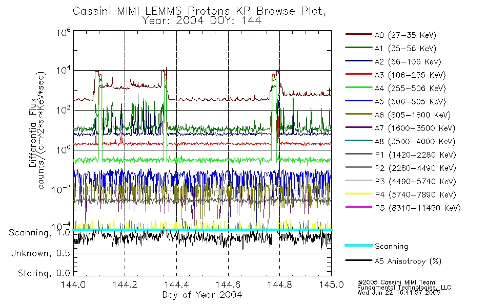Click the magenta P5 legend line
The width and height of the screenshot is (487, 307).
pos(358,207)
